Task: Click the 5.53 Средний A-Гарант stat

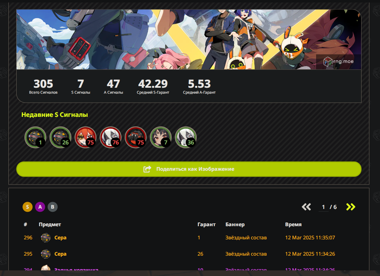Action: (x=199, y=87)
